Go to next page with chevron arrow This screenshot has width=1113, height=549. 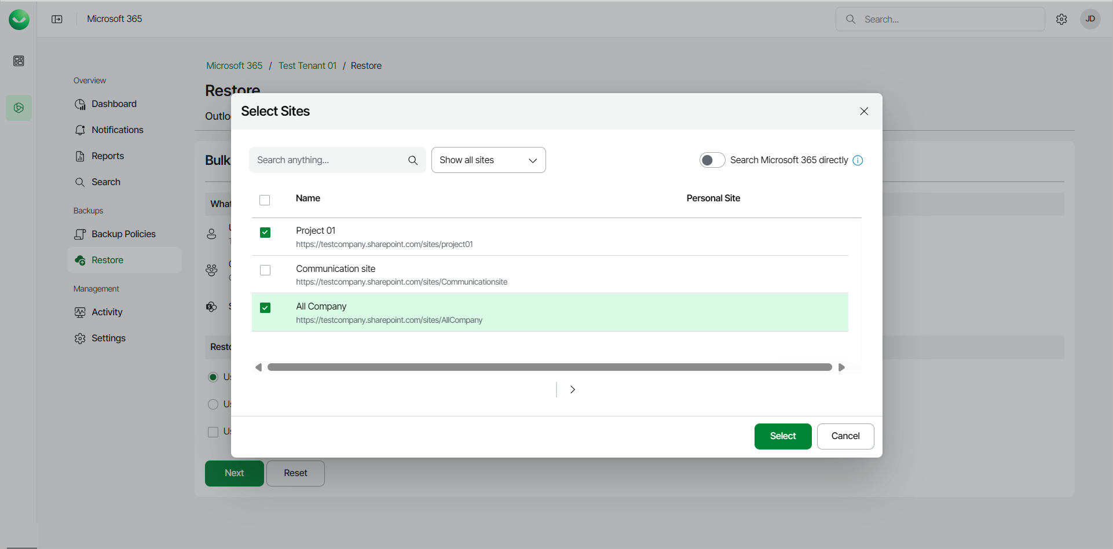pos(573,389)
